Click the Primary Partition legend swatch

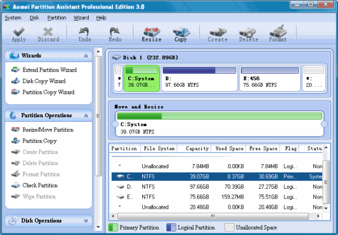113,227
